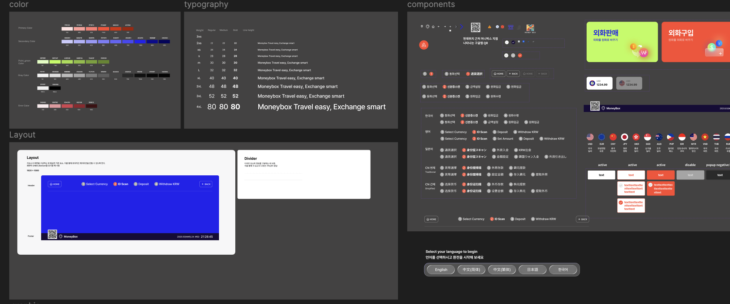This screenshot has height=304, width=730.
Task: Choose the EUR European Union flag icon
Action: (601, 137)
